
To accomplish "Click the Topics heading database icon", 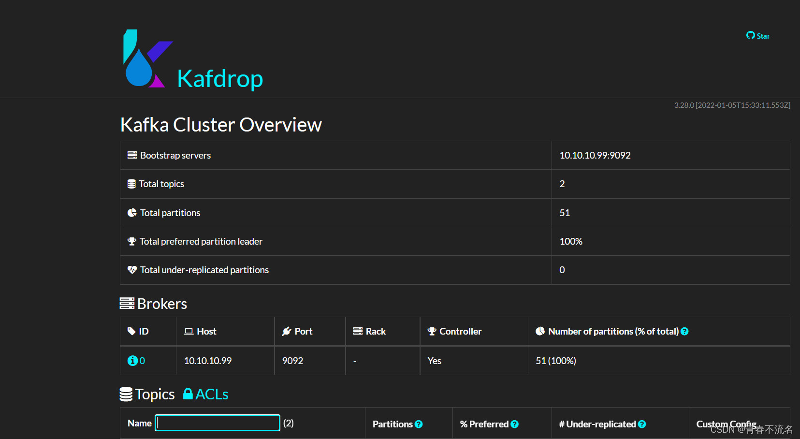I will click(126, 394).
